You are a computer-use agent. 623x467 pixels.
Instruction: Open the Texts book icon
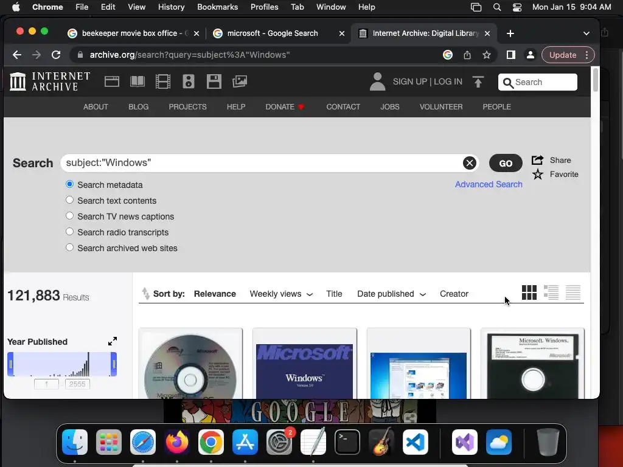click(137, 81)
